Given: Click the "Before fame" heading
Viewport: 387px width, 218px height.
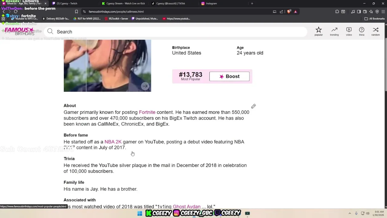Looking at the screenshot, I should (76, 135).
